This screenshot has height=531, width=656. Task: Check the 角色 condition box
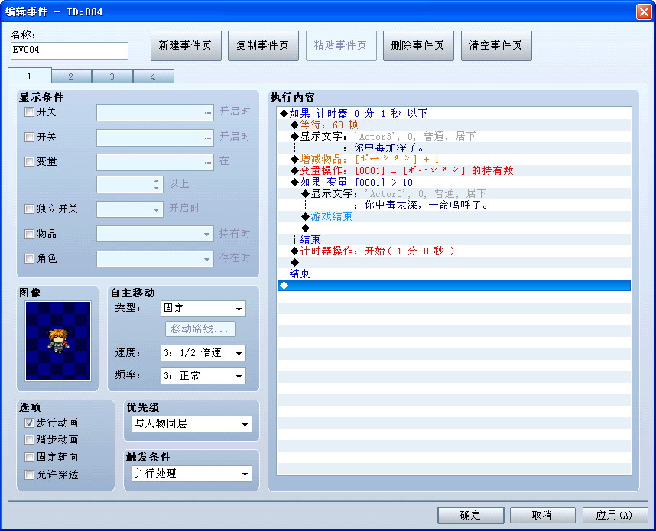click(29, 258)
